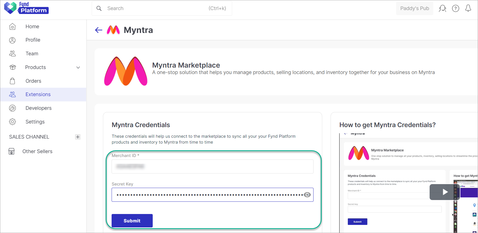Click the Home icon in sidebar

12,27
